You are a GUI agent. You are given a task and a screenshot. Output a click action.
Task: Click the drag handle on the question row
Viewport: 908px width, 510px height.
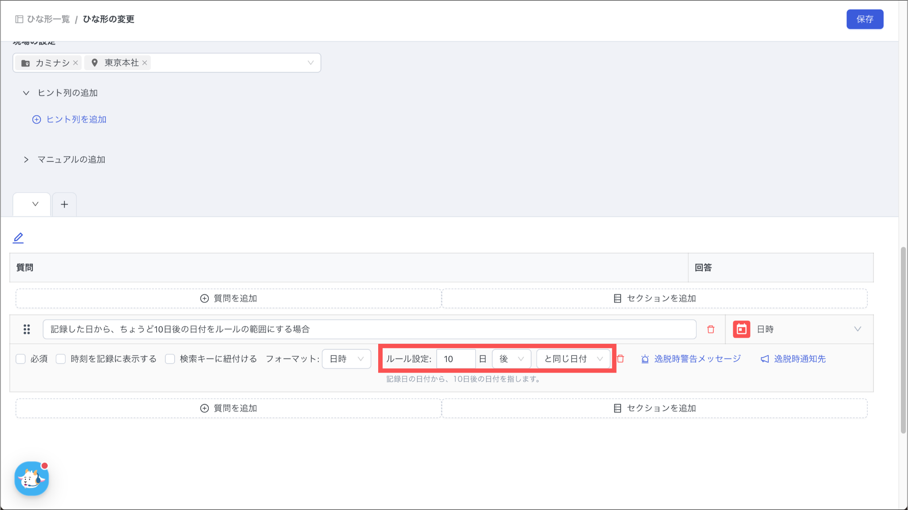(27, 329)
